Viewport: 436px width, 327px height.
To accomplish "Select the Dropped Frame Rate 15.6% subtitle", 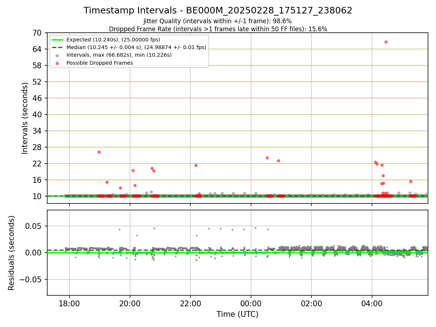I will [x=218, y=29].
